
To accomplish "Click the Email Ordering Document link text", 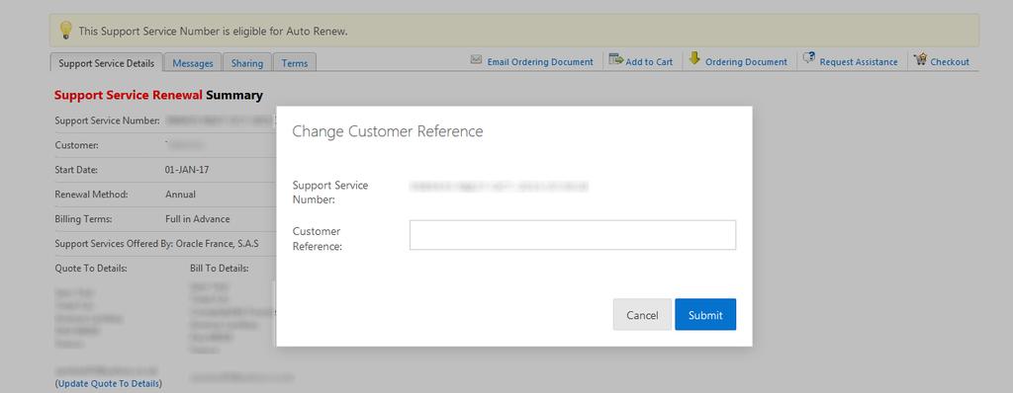I will tap(540, 62).
